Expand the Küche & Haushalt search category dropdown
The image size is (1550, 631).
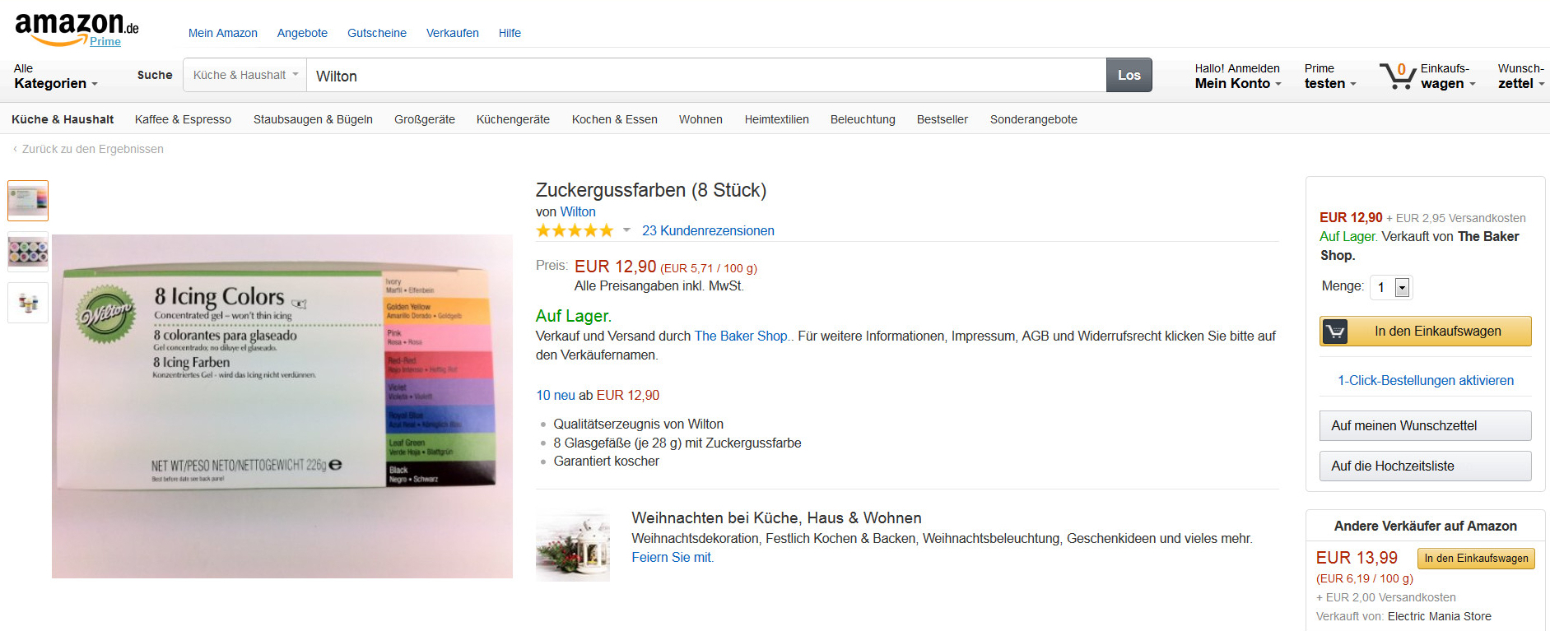coord(244,75)
